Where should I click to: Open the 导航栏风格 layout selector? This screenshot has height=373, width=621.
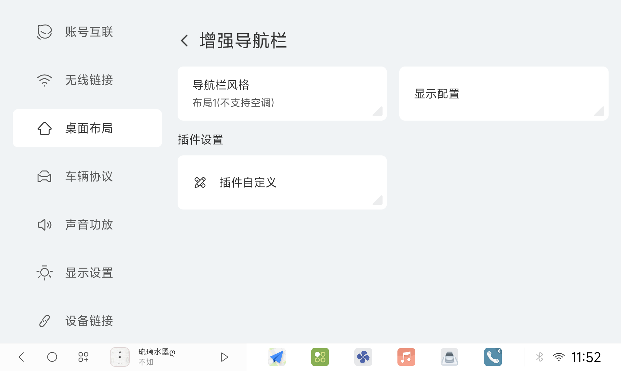[x=282, y=93]
